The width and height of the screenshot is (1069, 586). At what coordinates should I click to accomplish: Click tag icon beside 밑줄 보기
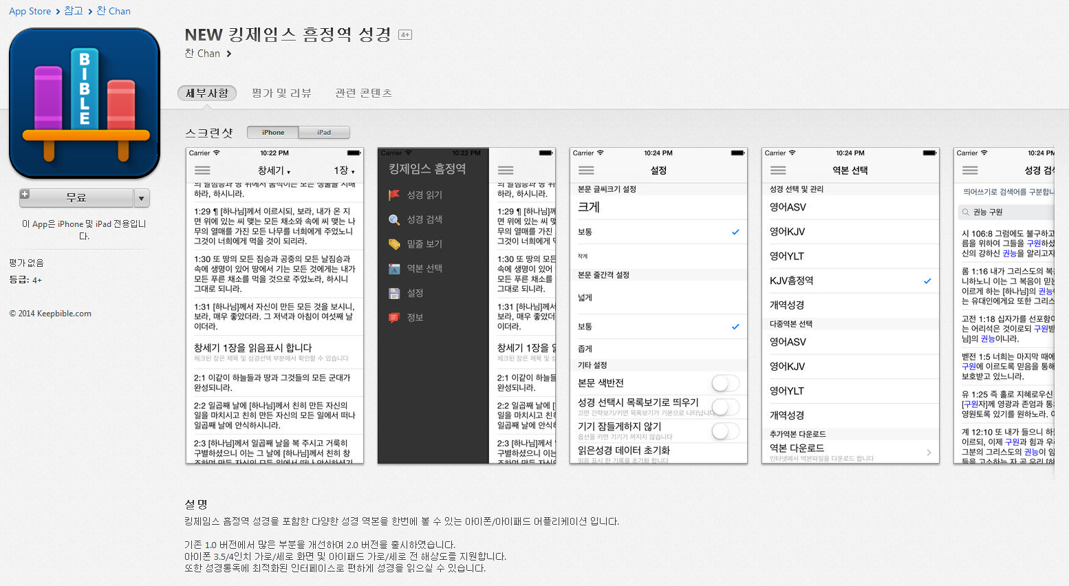(x=394, y=244)
